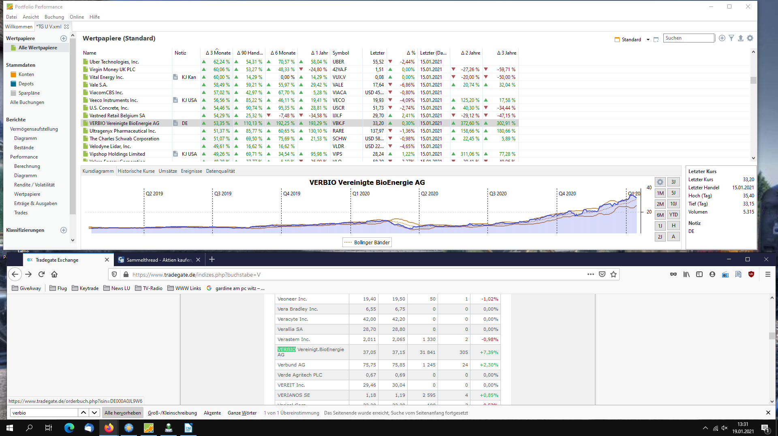Sort by Δ 3 Monate column
The height and width of the screenshot is (436, 778).
tap(218, 53)
